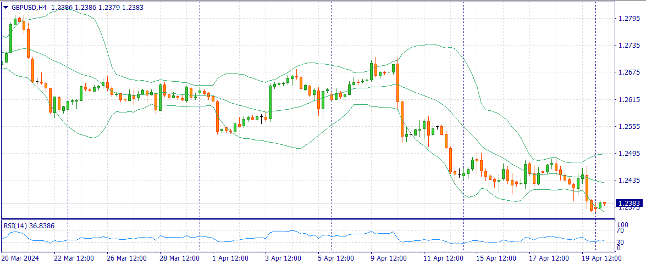Click the RSI(14) 36.8386 indicator label
The width and height of the screenshot is (646, 265).
[x=29, y=225]
